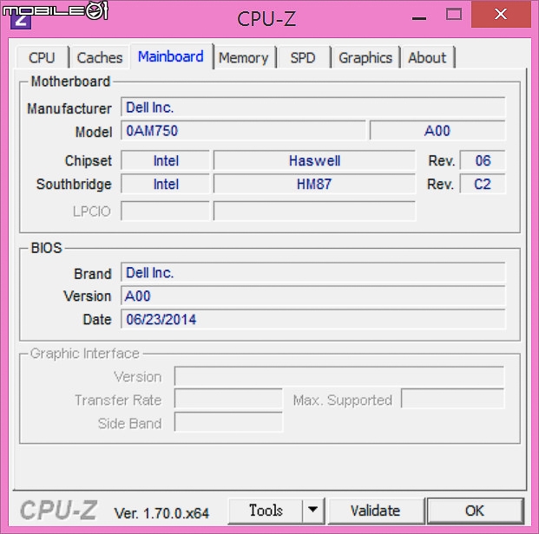Screen dimensions: 539x534
Task: Click the BIOS Brand Dell Inc. field
Action: click(312, 273)
